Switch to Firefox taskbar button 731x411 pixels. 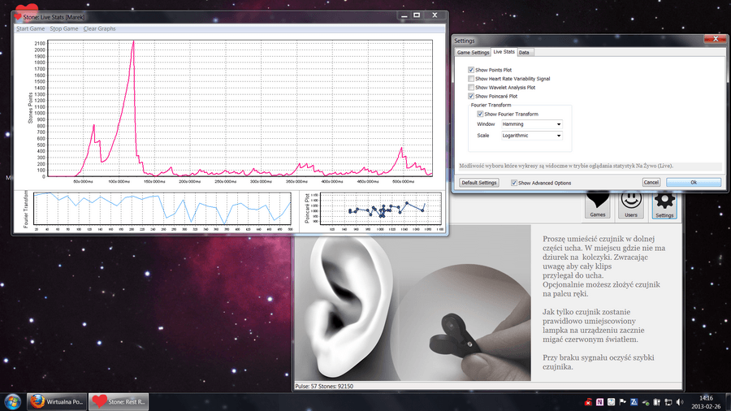click(57, 402)
